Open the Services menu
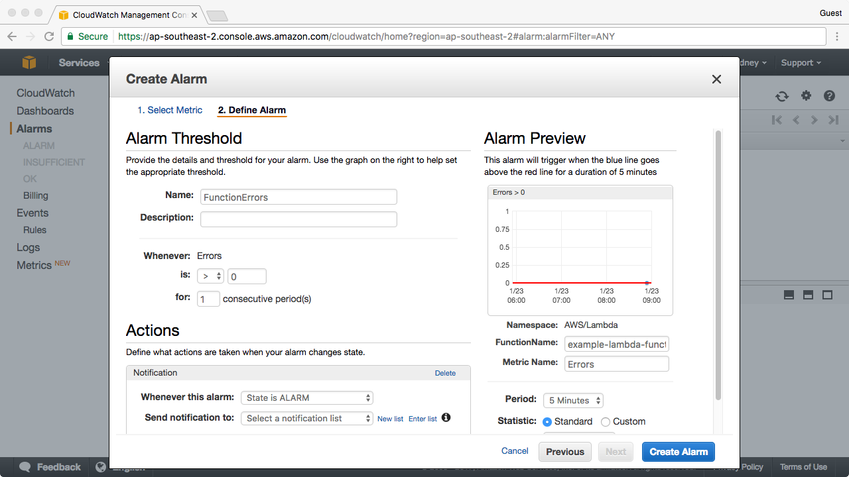 (79, 62)
